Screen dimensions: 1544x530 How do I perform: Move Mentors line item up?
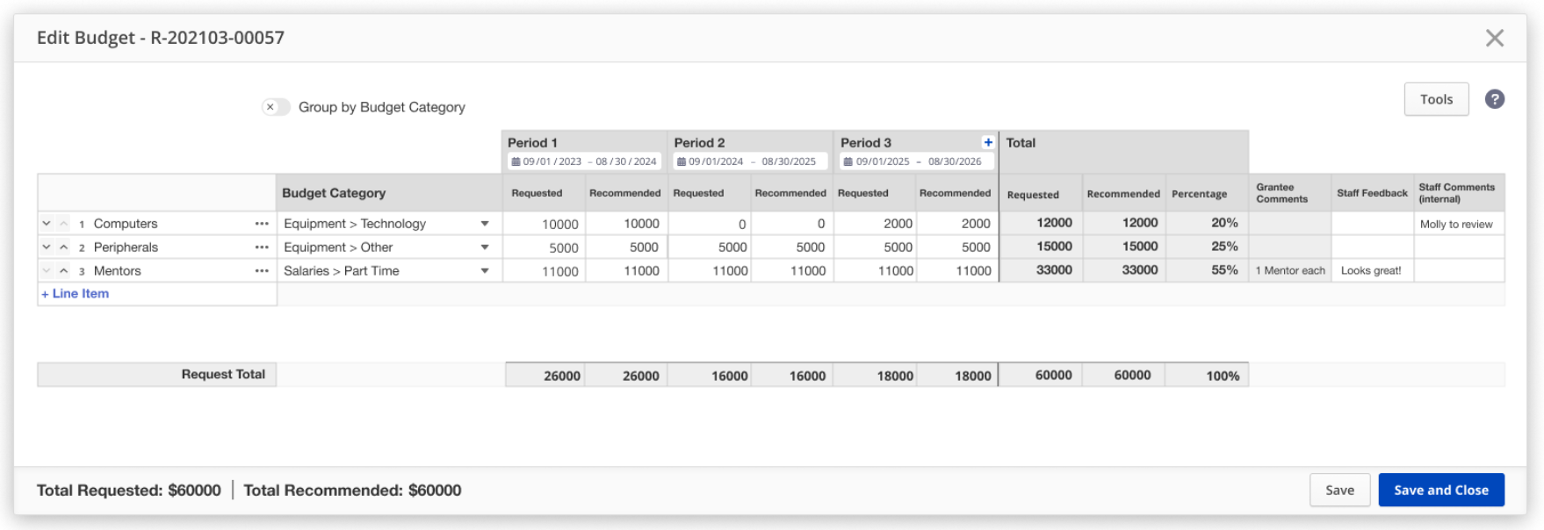(x=64, y=271)
